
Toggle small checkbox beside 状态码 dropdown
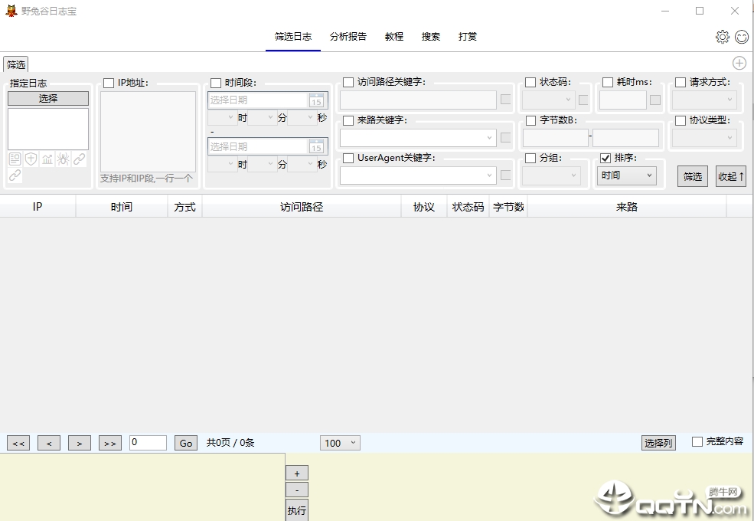click(x=583, y=100)
